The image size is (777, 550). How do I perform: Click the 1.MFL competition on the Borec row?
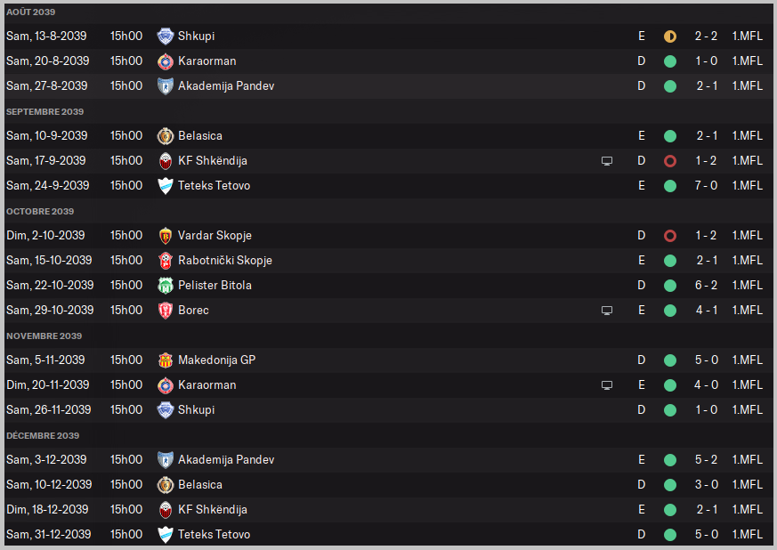coord(747,311)
